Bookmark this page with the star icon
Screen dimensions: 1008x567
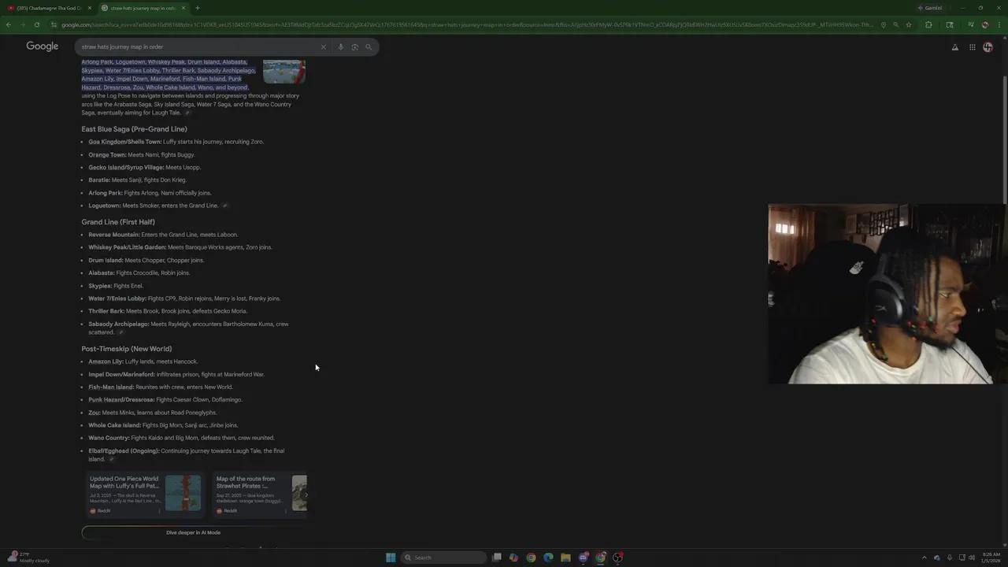click(909, 24)
